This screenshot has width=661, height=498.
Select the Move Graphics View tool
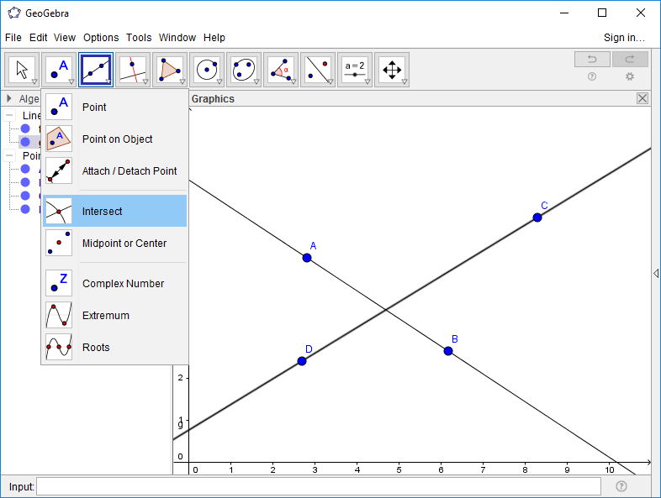[x=392, y=70]
